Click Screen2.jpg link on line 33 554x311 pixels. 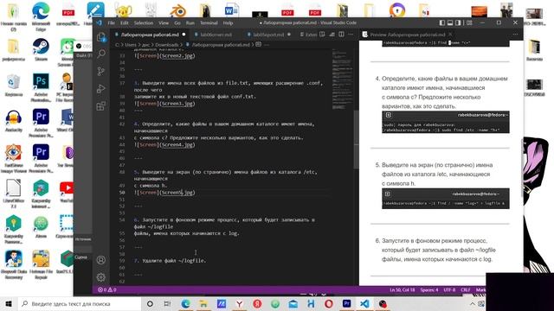point(177,55)
